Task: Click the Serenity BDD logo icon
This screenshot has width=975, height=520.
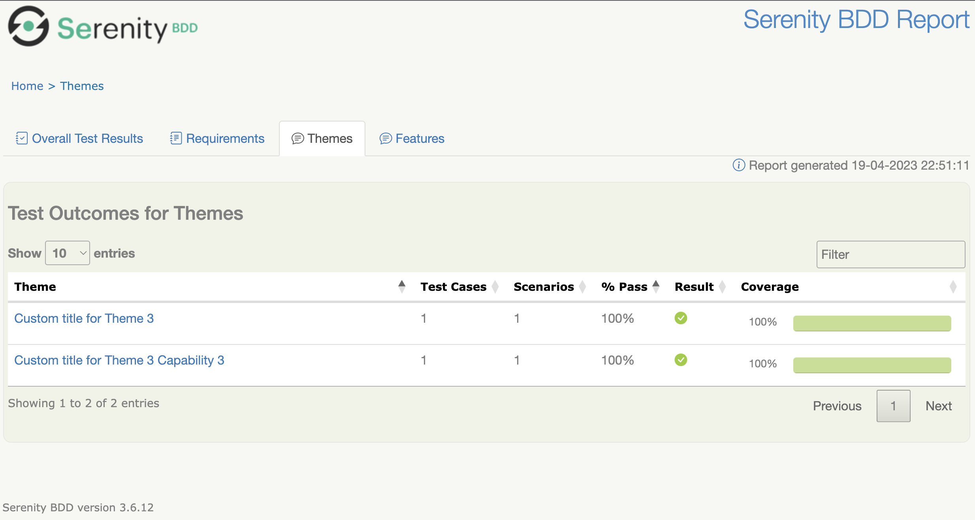Action: point(28,26)
